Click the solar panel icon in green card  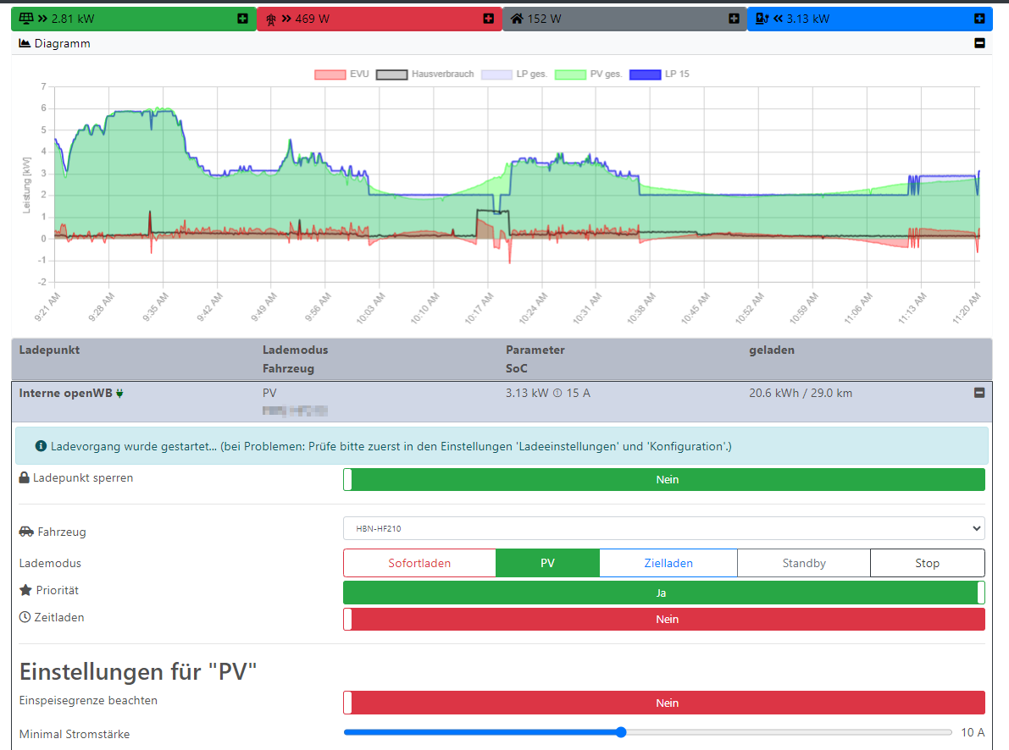pos(25,19)
